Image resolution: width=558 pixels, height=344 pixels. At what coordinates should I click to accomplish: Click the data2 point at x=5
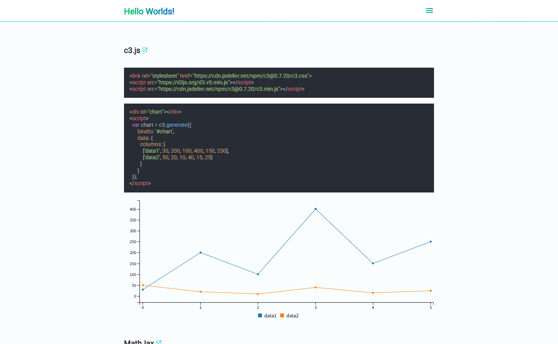pos(431,291)
